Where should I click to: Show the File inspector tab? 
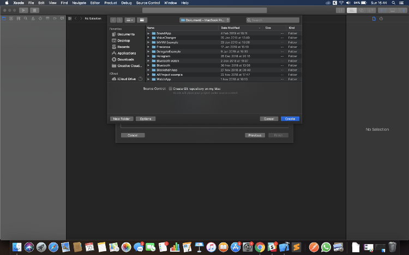tap(374, 19)
